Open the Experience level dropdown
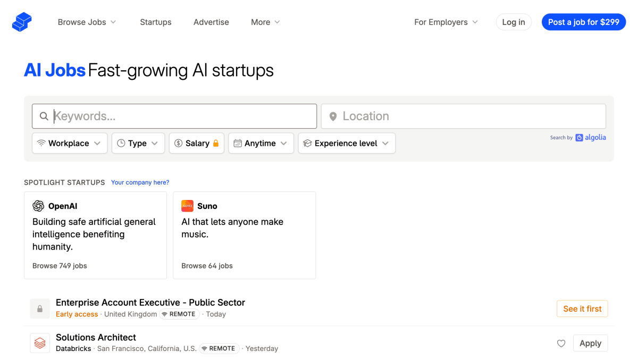 click(347, 143)
